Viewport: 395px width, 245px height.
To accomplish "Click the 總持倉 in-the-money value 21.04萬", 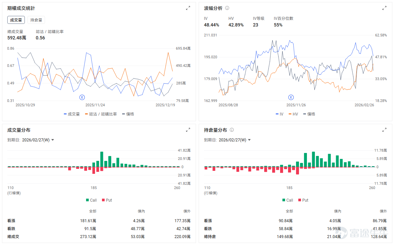I will tap(334, 237).
